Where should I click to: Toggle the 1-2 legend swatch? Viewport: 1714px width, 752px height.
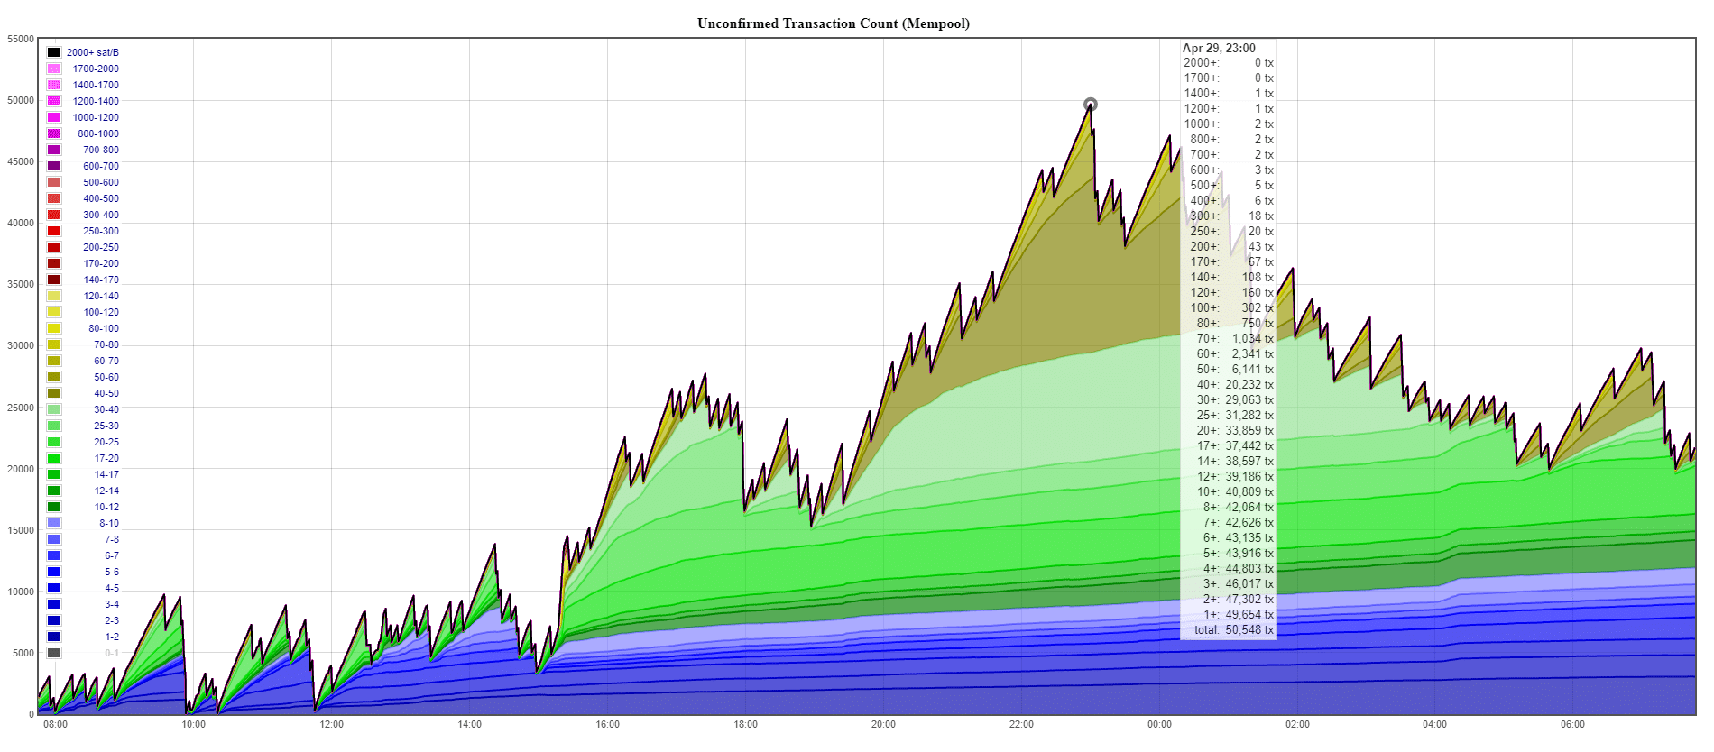point(54,637)
